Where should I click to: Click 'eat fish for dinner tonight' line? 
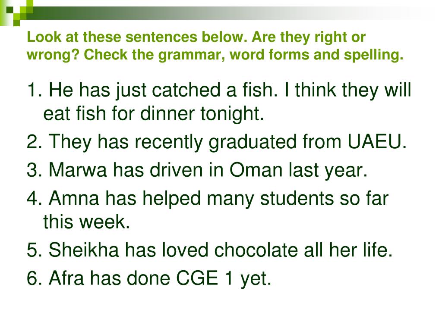pyautogui.click(x=154, y=113)
